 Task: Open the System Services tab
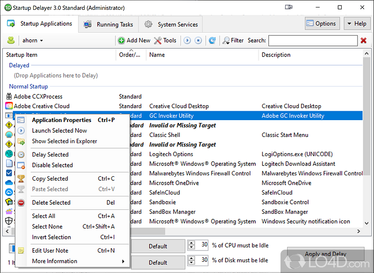point(172,24)
